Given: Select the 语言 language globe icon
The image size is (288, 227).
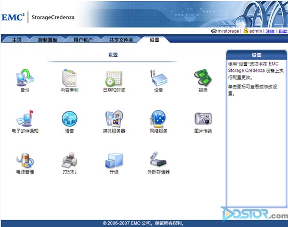Looking at the screenshot, I should pyautogui.click(x=70, y=119).
